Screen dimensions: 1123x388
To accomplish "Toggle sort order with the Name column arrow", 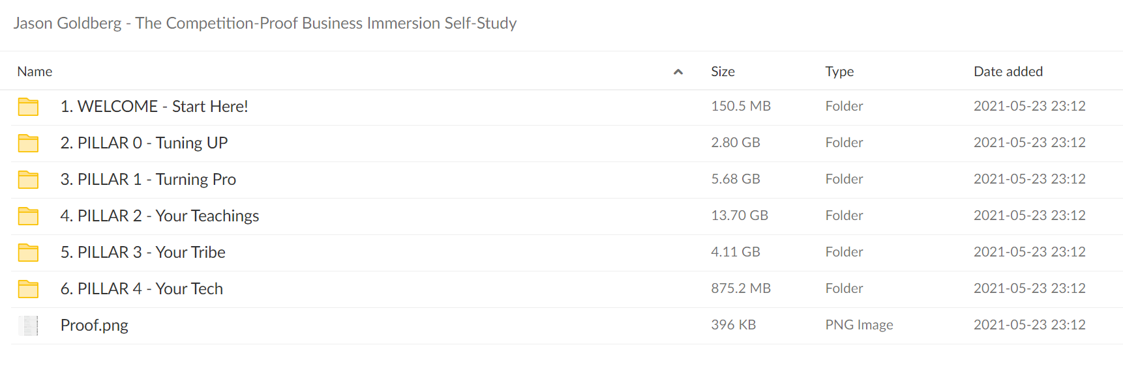I will coord(678,72).
